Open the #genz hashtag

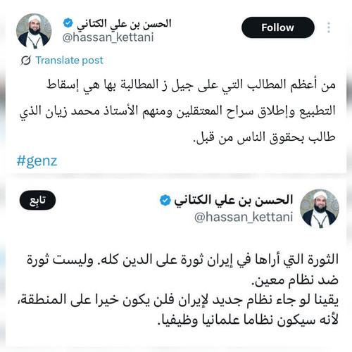tap(37, 161)
